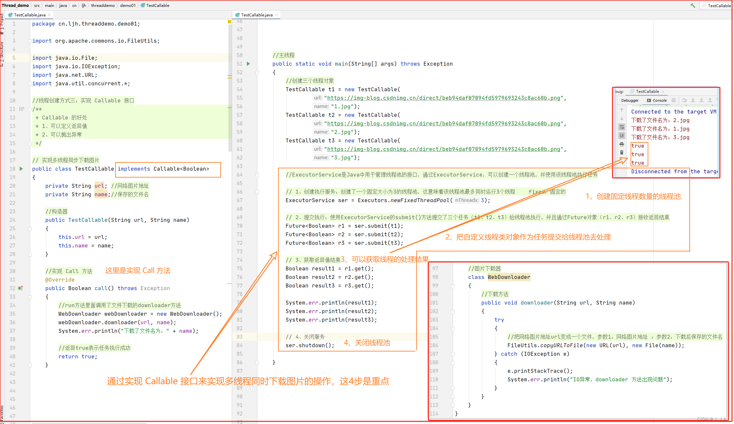
Task: Click 'Future<Boolean> r2' on line 71
Action: click(315, 234)
